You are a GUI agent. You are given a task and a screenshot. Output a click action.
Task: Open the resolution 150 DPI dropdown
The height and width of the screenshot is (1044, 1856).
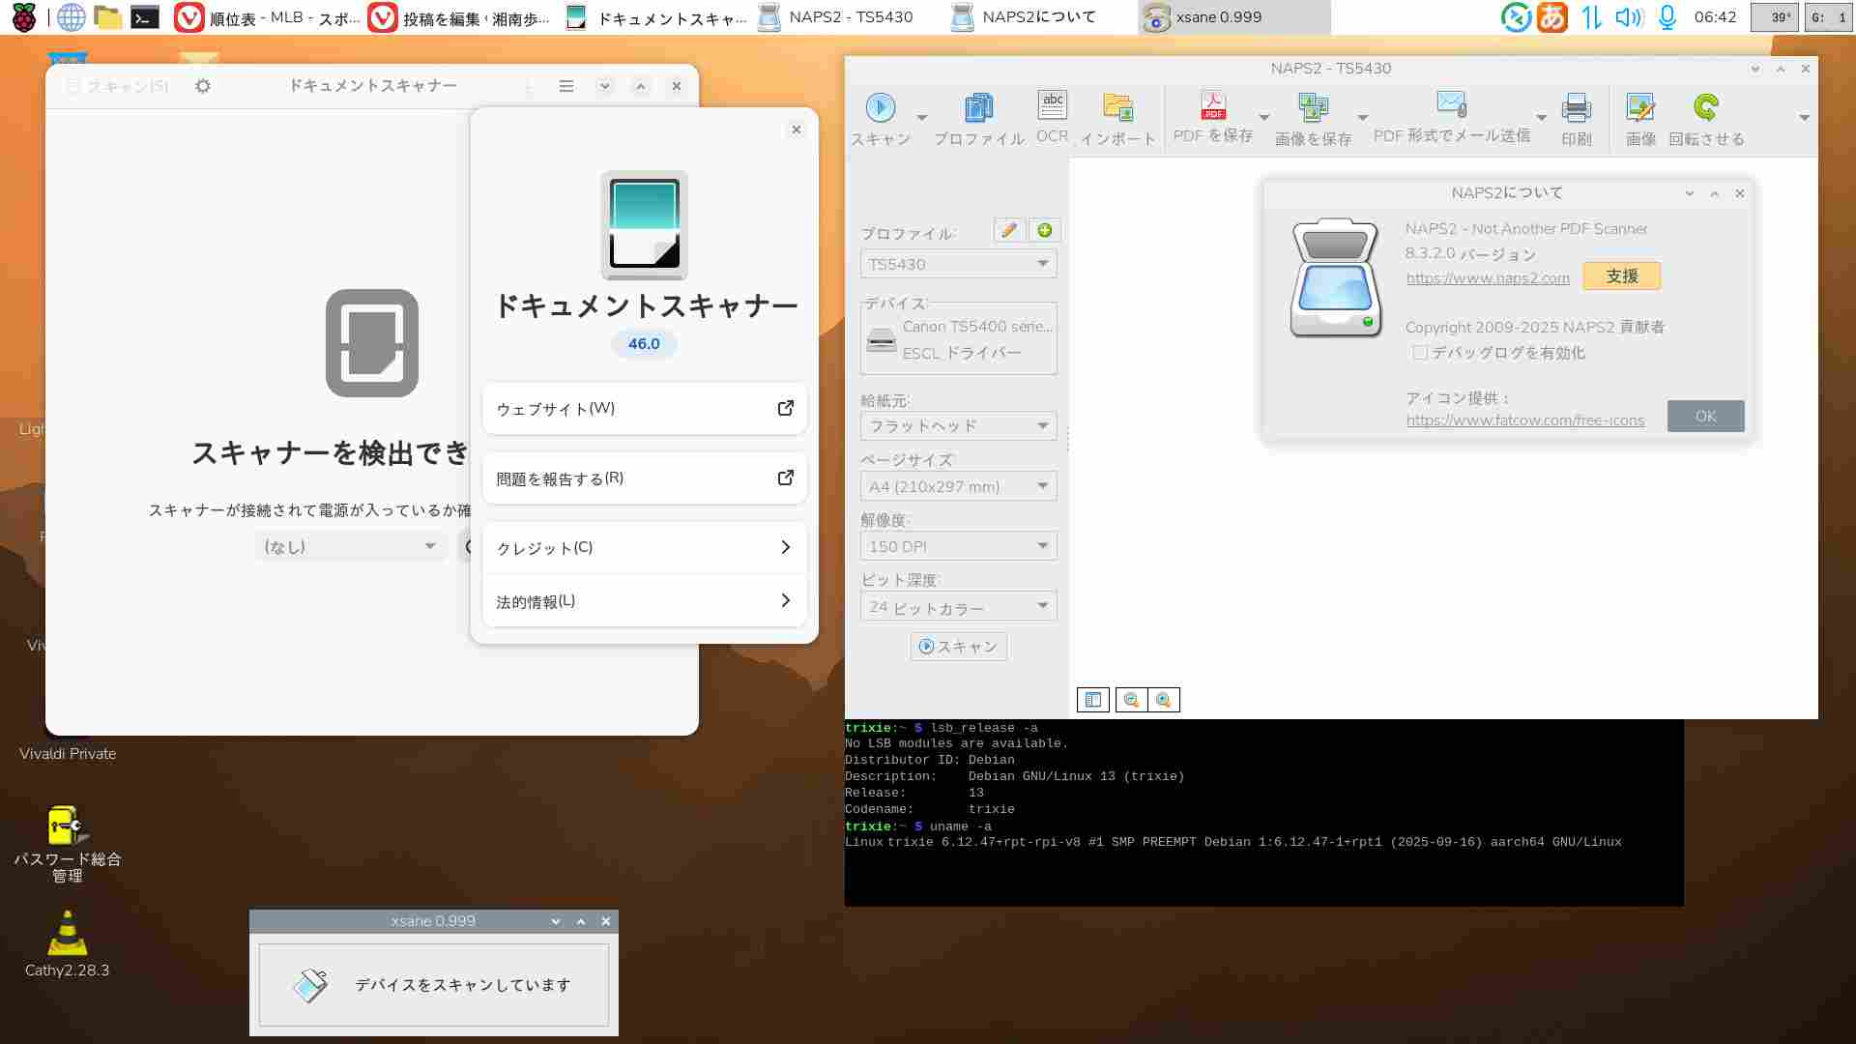point(959,546)
